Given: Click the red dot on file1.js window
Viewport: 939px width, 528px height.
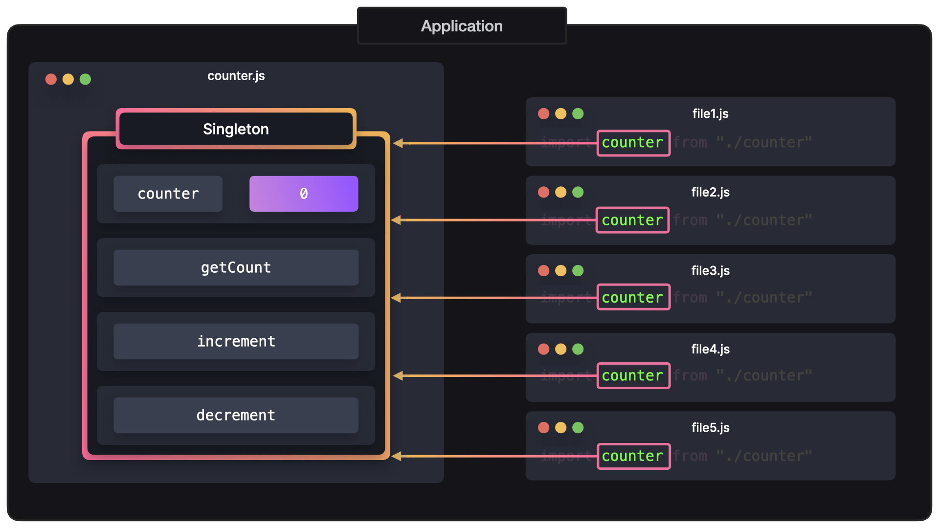Looking at the screenshot, I should [543, 113].
